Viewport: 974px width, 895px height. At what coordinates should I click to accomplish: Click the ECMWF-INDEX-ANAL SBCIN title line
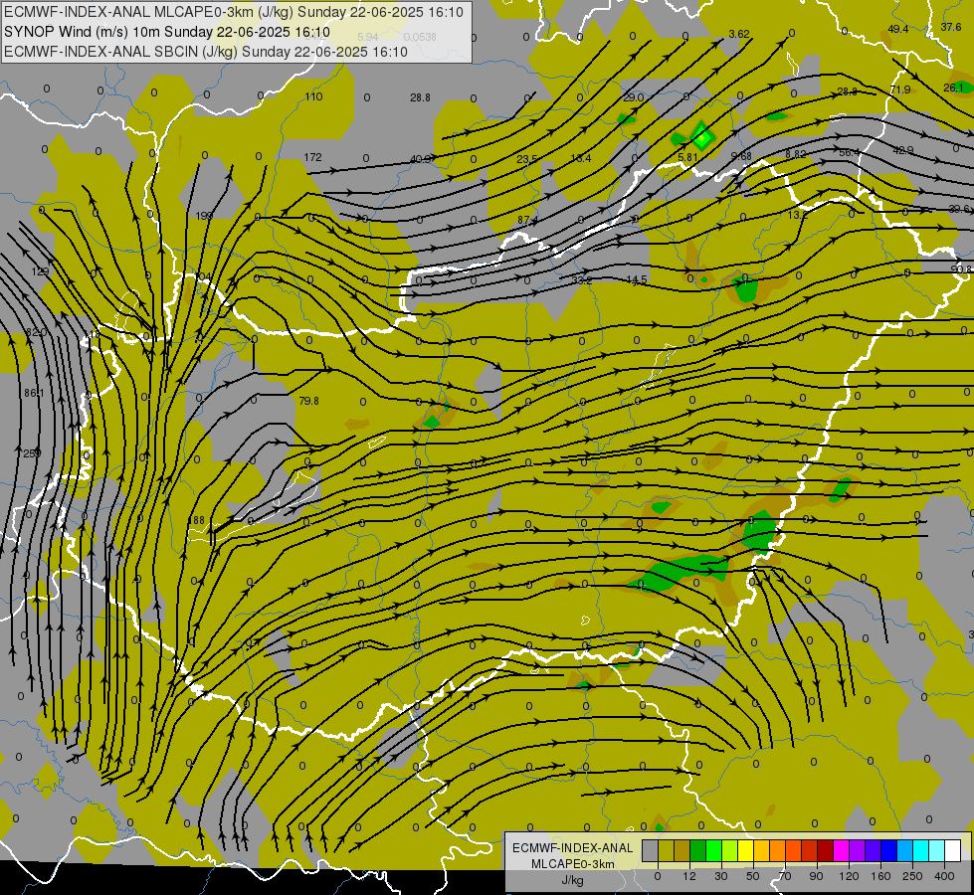tap(206, 52)
